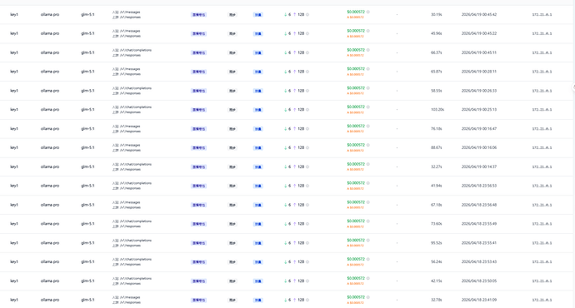The height and width of the screenshot is (308, 575).
Task: Click ollama pro in 00:45:22 row
Action: coord(50,33)
